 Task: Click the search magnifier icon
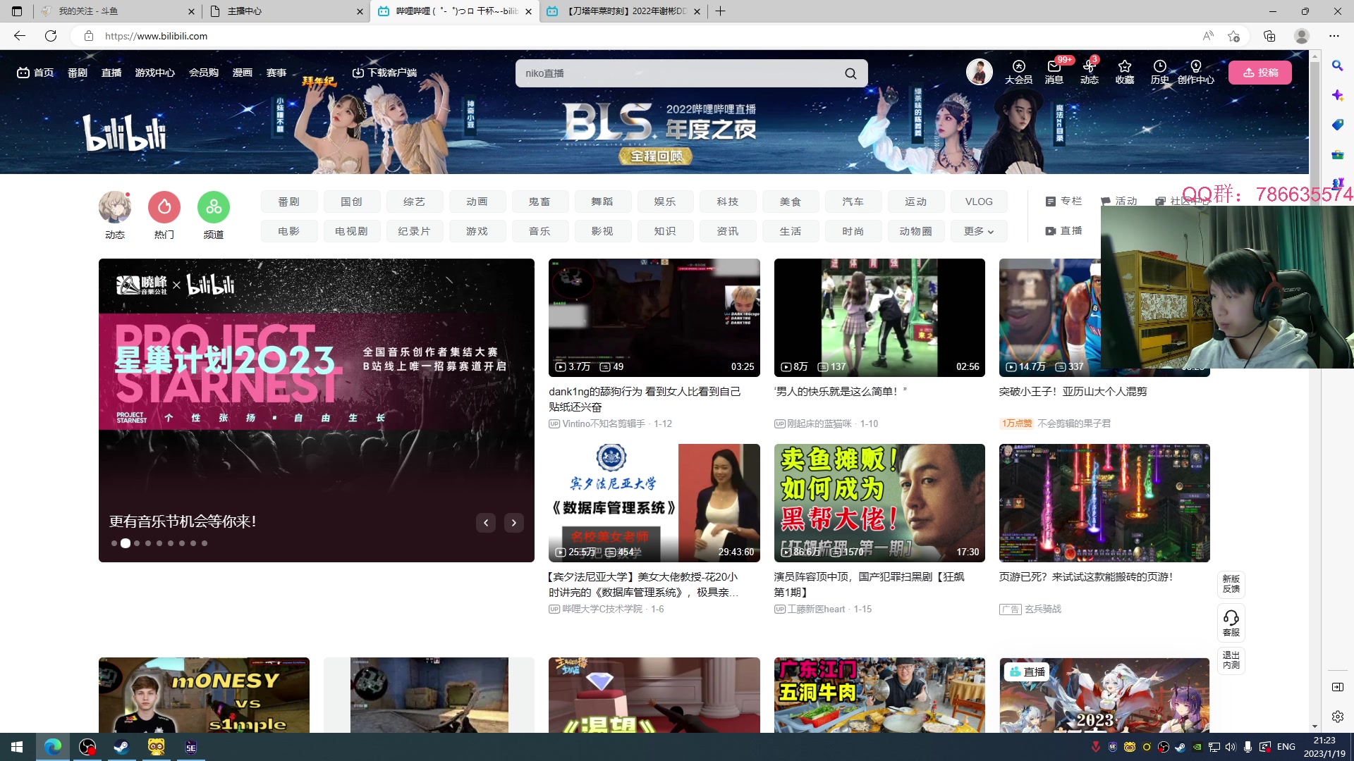[x=850, y=73]
